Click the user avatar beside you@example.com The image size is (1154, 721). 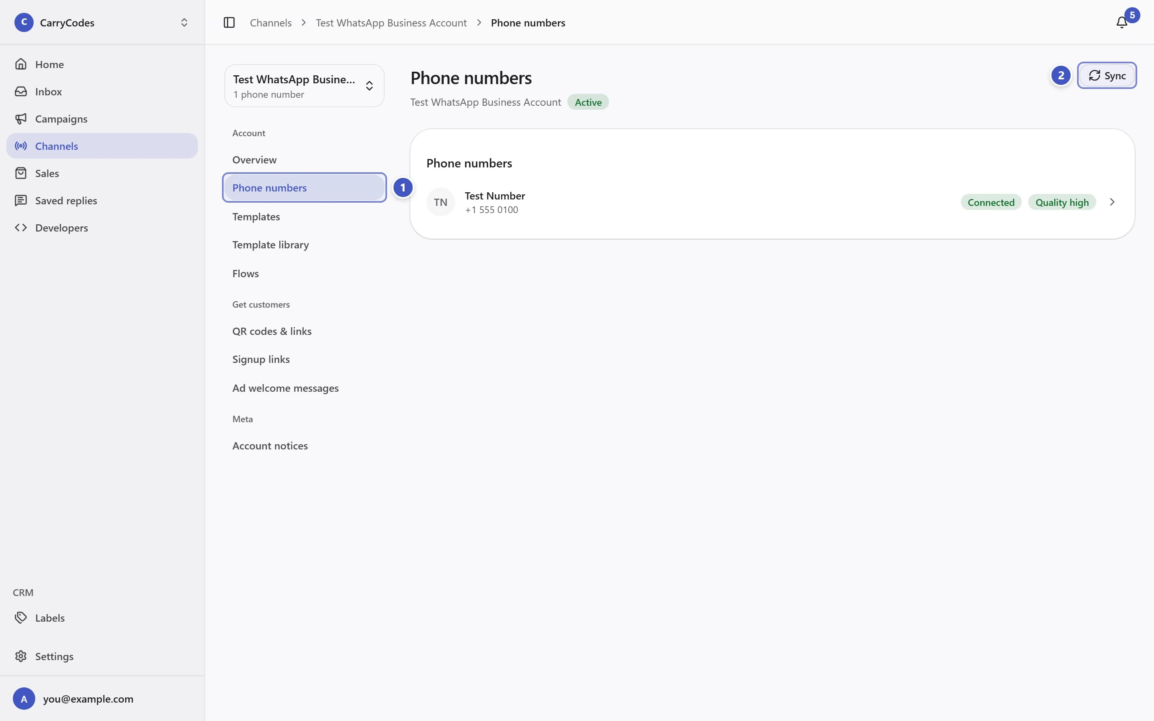coord(24,699)
